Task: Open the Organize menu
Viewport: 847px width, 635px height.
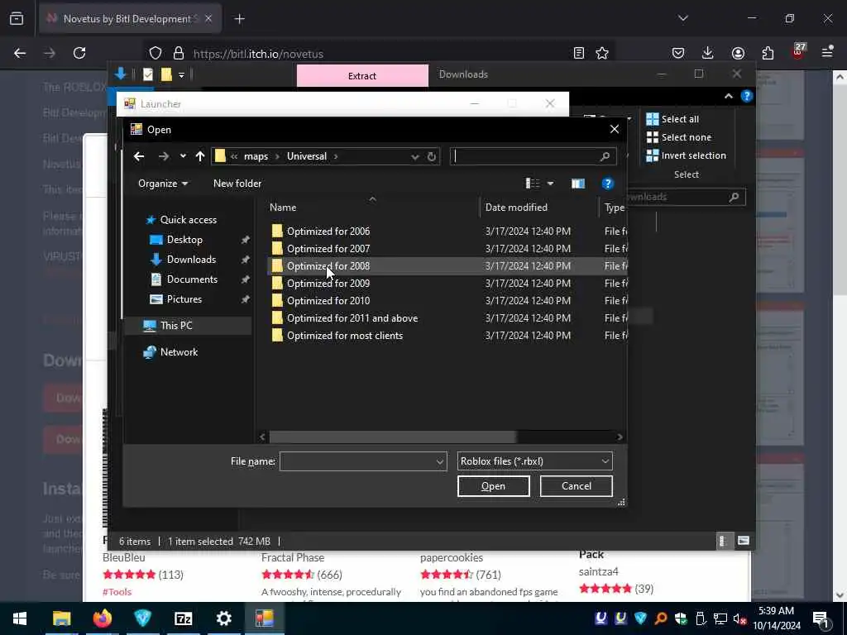Action: [x=163, y=184]
